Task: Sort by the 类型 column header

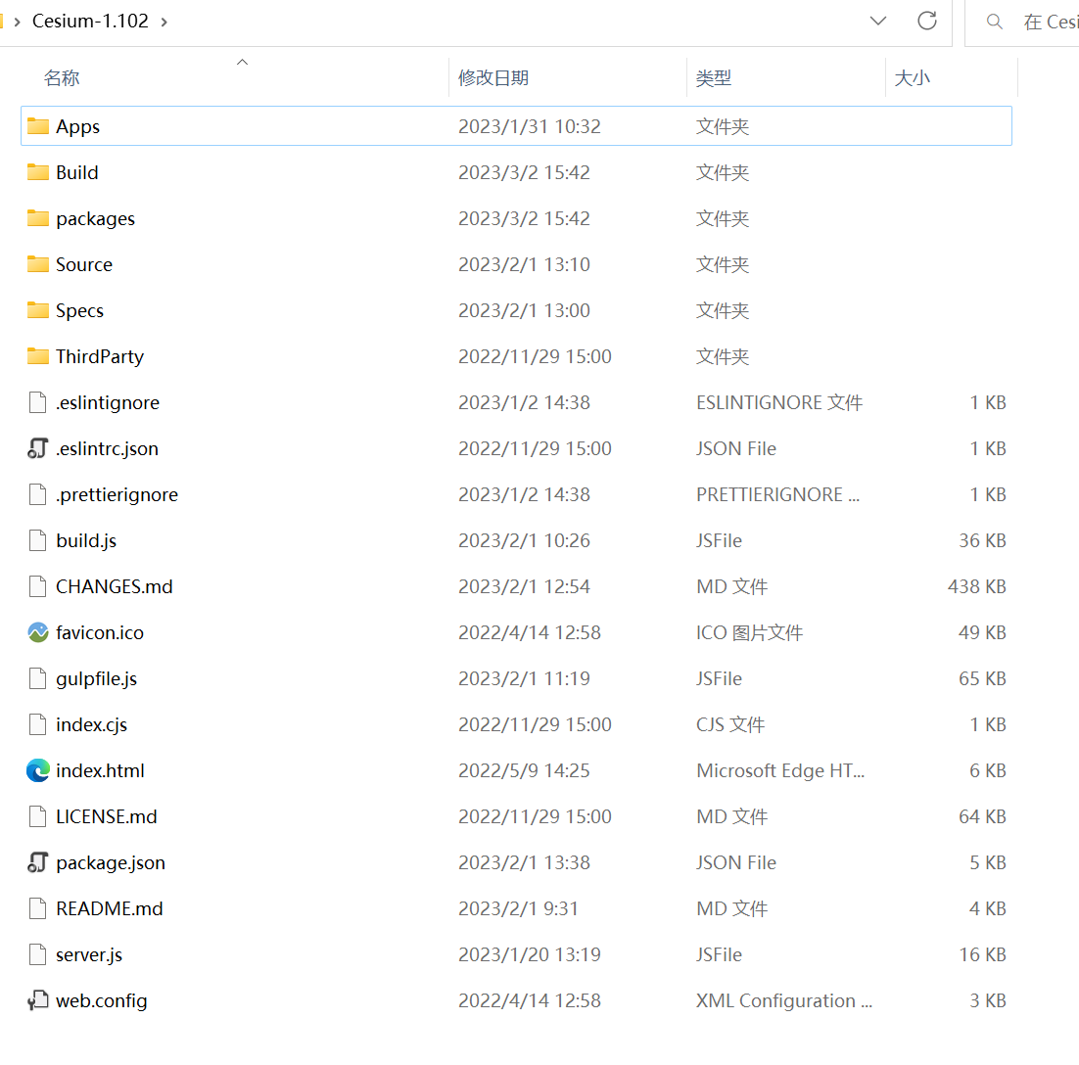Action: (714, 77)
